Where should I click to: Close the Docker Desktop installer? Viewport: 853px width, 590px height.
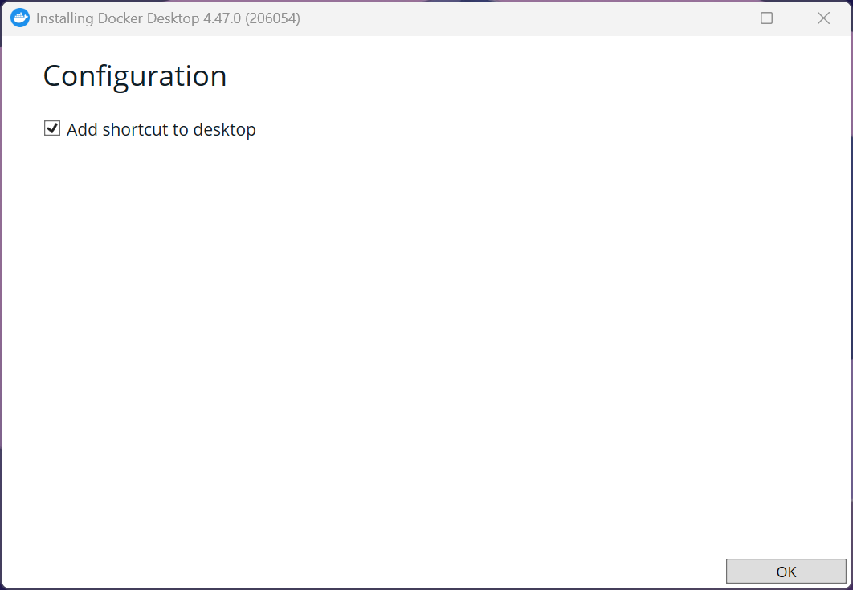823,18
